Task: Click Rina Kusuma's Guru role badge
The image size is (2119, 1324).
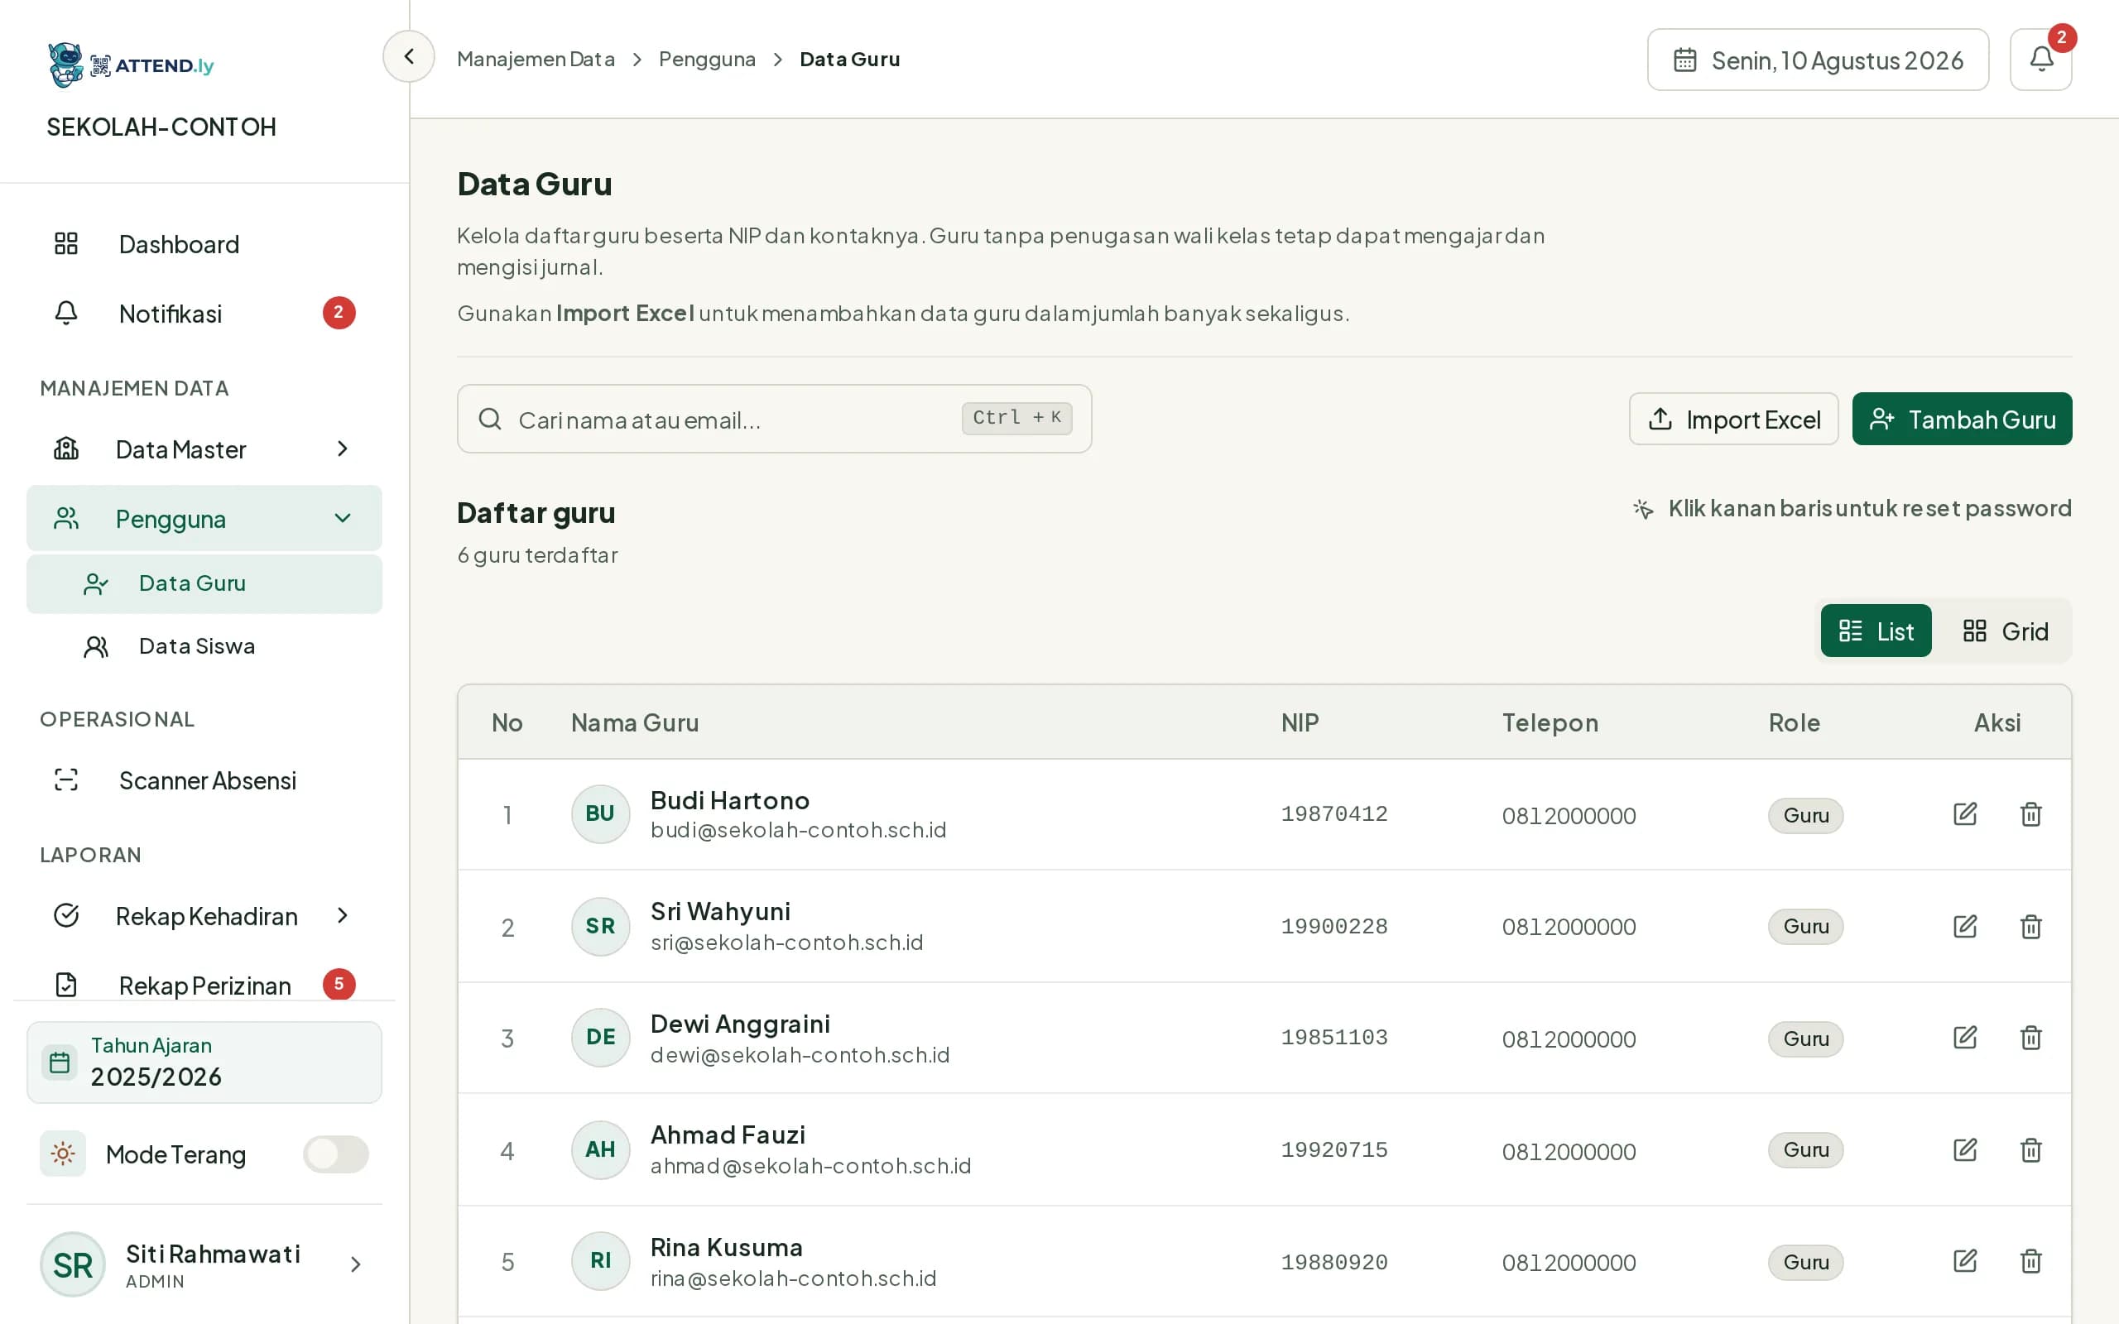Action: (1805, 1262)
